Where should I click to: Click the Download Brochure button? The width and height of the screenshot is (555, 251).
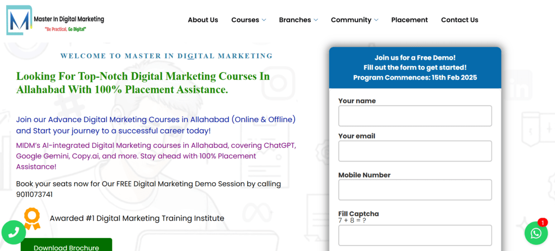pos(66,245)
